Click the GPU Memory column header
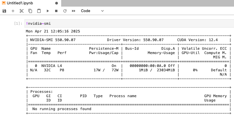 (215, 96)
